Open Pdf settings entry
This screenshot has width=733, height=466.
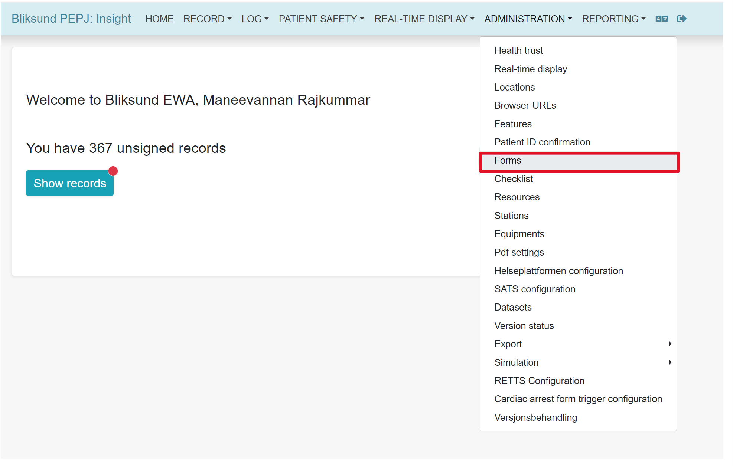[x=578, y=252]
